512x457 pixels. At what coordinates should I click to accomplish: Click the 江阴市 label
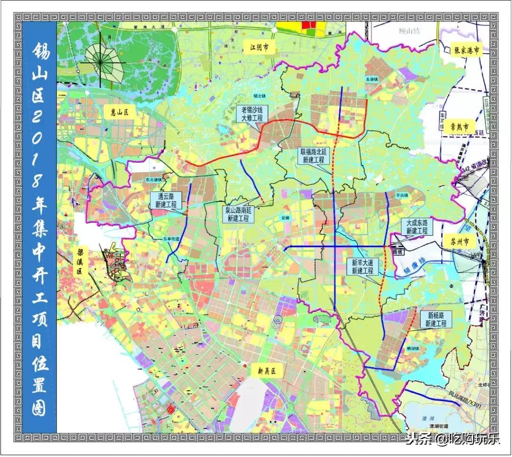[x=260, y=48]
